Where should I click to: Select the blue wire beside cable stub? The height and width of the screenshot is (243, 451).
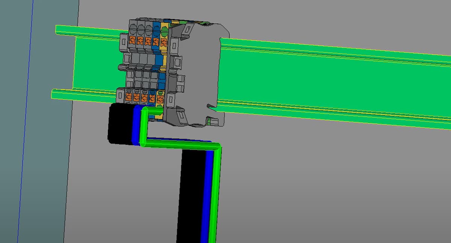click(x=136, y=126)
